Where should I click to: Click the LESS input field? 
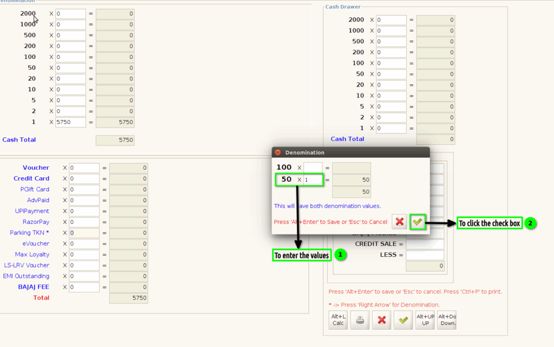[425, 255]
